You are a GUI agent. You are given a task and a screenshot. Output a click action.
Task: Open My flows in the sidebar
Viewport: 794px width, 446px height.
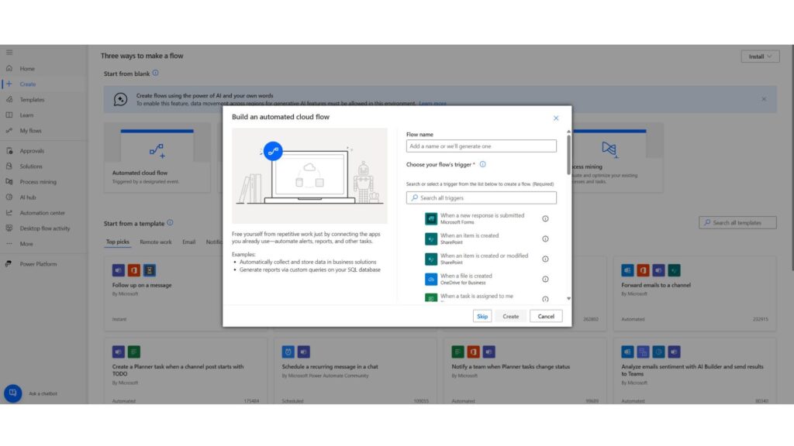tap(30, 130)
